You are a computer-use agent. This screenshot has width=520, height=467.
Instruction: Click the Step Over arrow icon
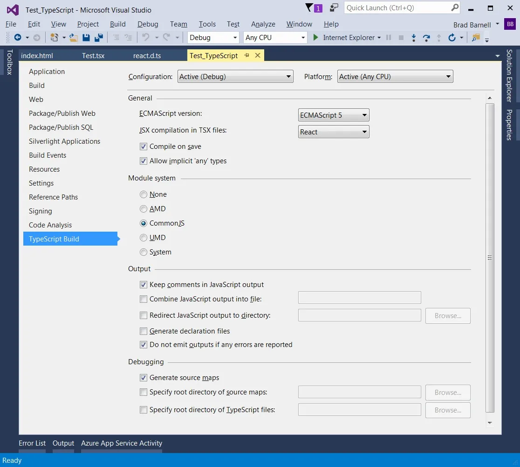click(x=426, y=38)
